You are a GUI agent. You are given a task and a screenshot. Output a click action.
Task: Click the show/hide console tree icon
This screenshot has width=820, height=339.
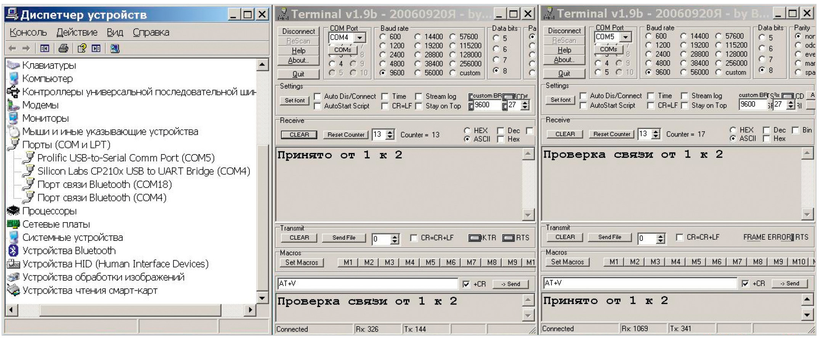pos(45,48)
